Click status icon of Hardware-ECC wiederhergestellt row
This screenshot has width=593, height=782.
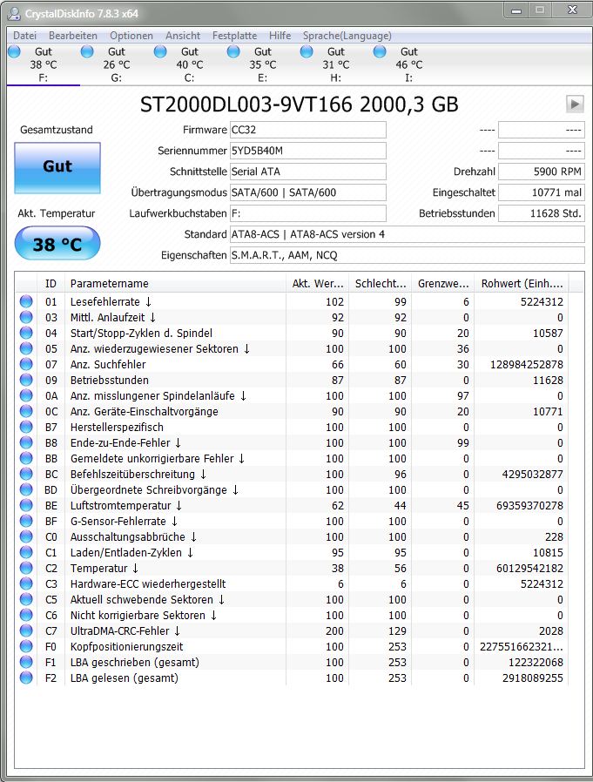point(26,583)
